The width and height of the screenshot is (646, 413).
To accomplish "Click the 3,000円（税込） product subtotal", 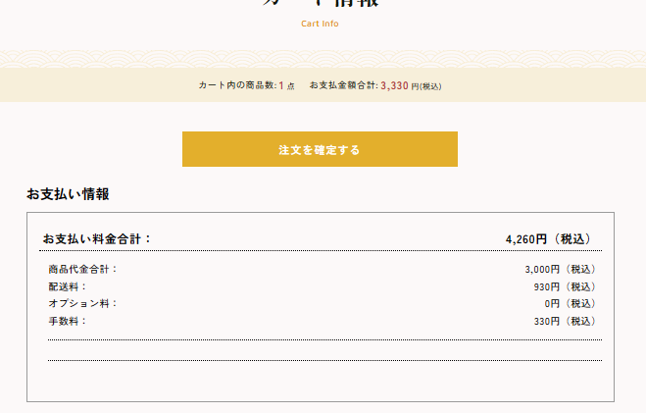I will click(560, 269).
